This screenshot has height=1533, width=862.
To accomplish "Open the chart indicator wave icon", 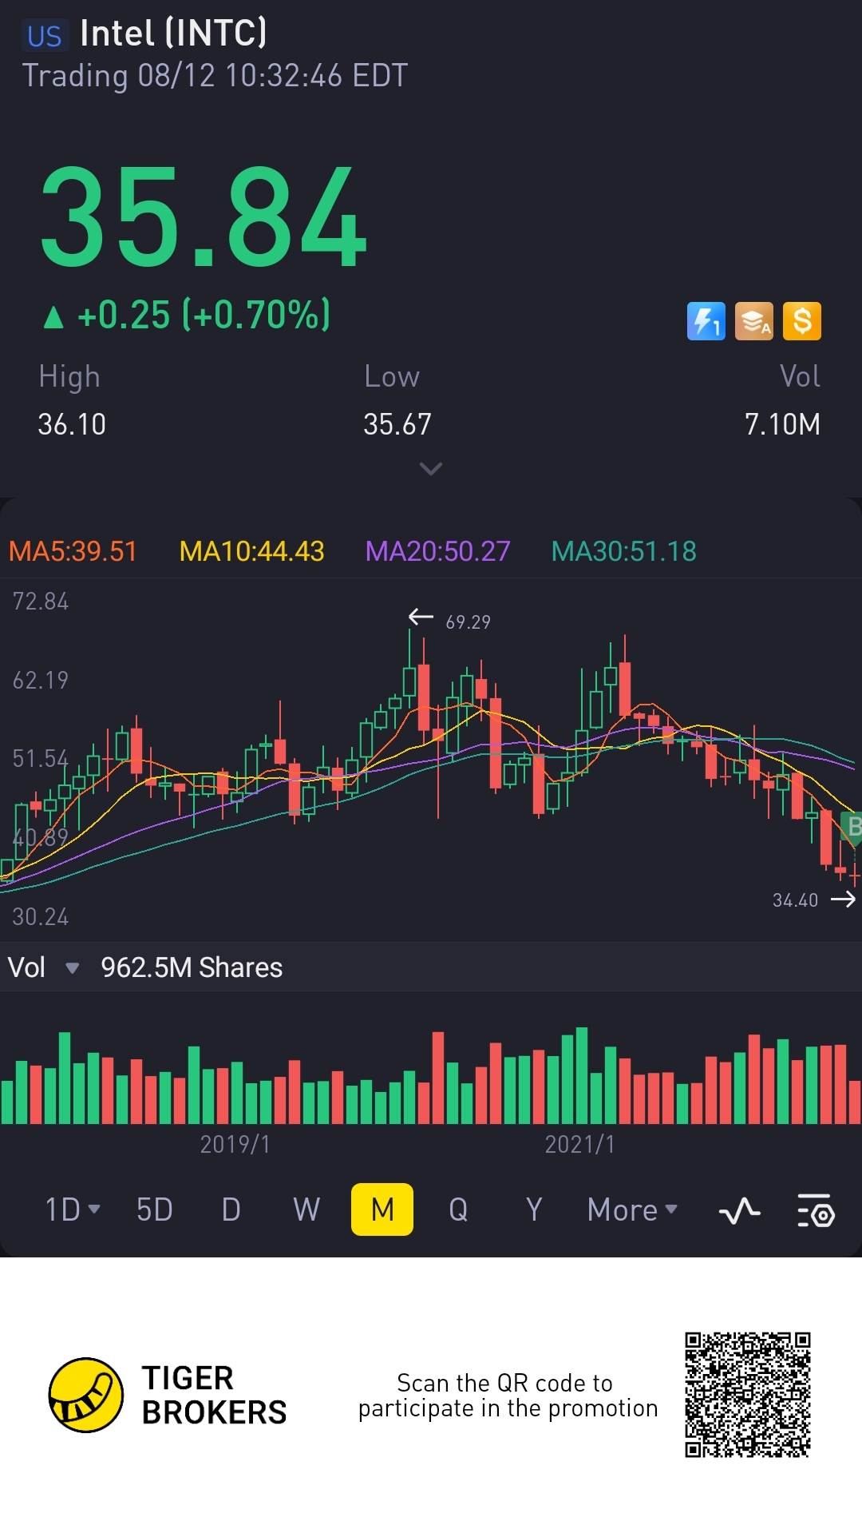I will point(739,1210).
